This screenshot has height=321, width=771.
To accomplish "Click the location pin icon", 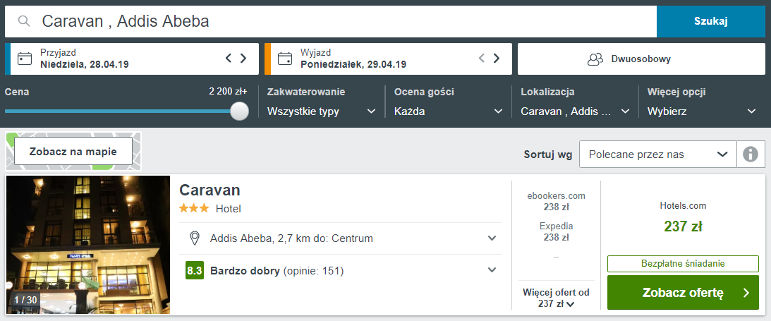I will click(195, 238).
